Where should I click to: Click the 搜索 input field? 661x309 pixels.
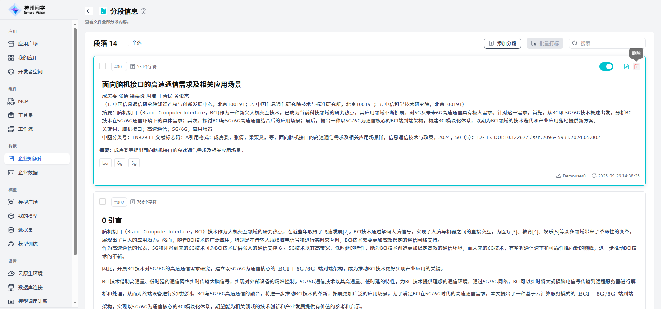pyautogui.click(x=610, y=43)
